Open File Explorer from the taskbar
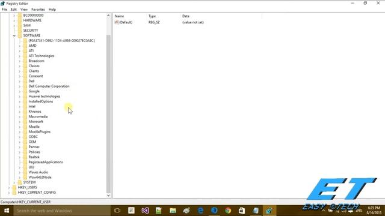The image size is (385, 216). pos(173,211)
